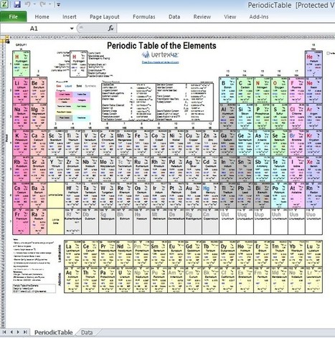Switch to the Data worksheet tab

(x=87, y=332)
